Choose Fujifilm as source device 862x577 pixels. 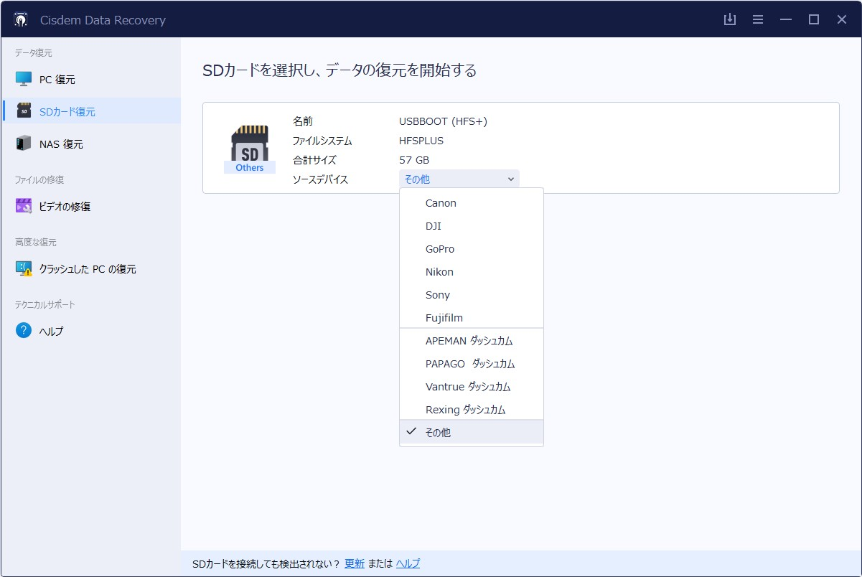pyautogui.click(x=444, y=318)
